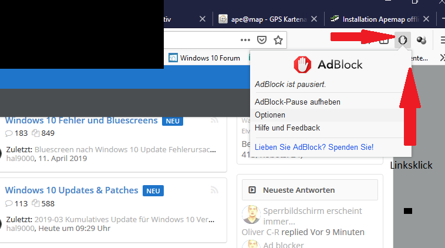Open hal9000 profile under Bluescreens forum
The image size is (445, 248).
tap(21, 159)
